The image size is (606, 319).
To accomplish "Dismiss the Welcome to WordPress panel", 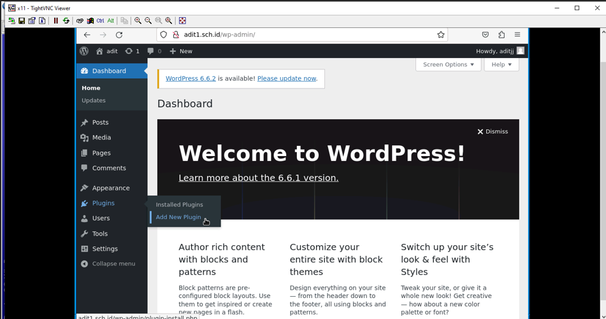I will [x=493, y=132].
